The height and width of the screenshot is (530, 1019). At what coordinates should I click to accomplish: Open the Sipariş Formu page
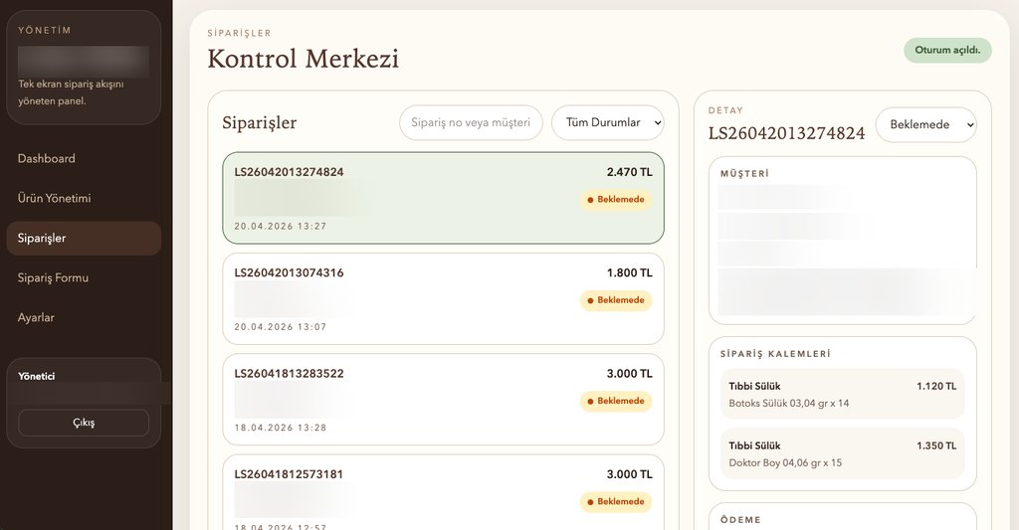pyautogui.click(x=54, y=278)
